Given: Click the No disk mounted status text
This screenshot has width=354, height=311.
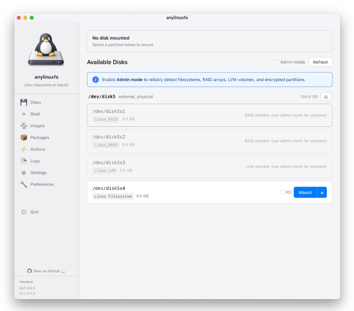Looking at the screenshot, I should coord(111,38).
